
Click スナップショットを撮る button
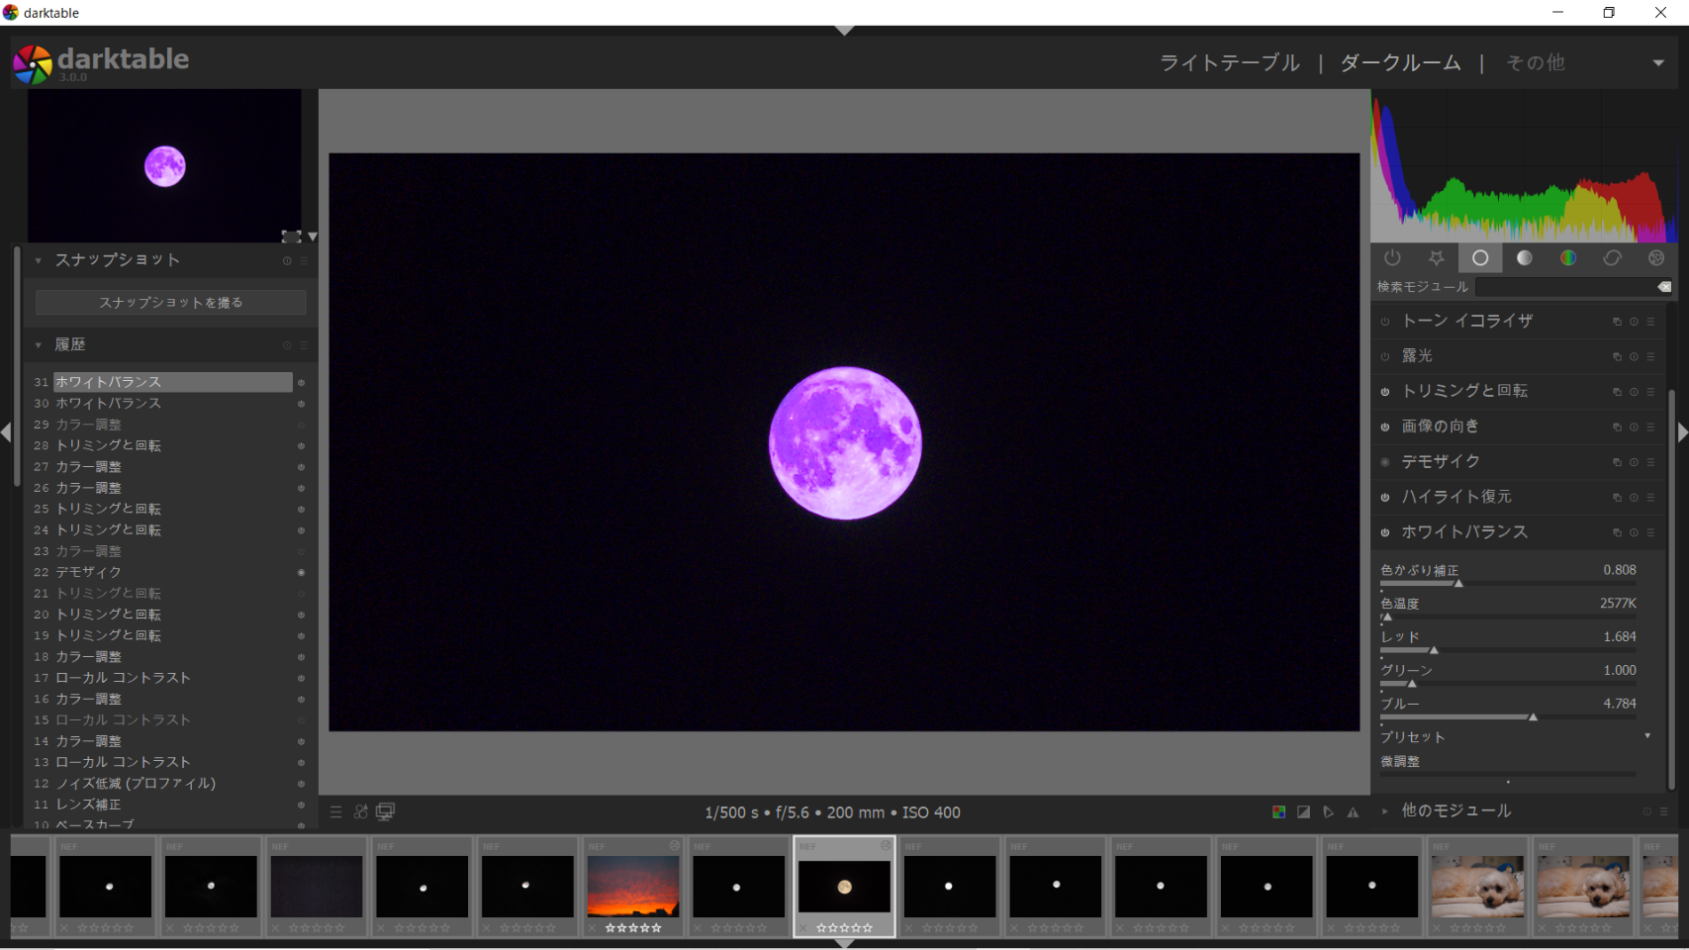(x=170, y=303)
